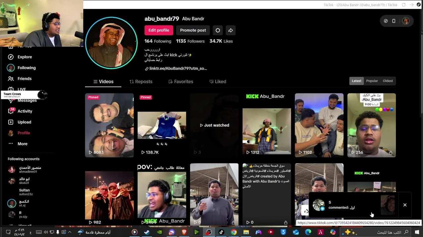Open Steam from the taskbar

147,232
